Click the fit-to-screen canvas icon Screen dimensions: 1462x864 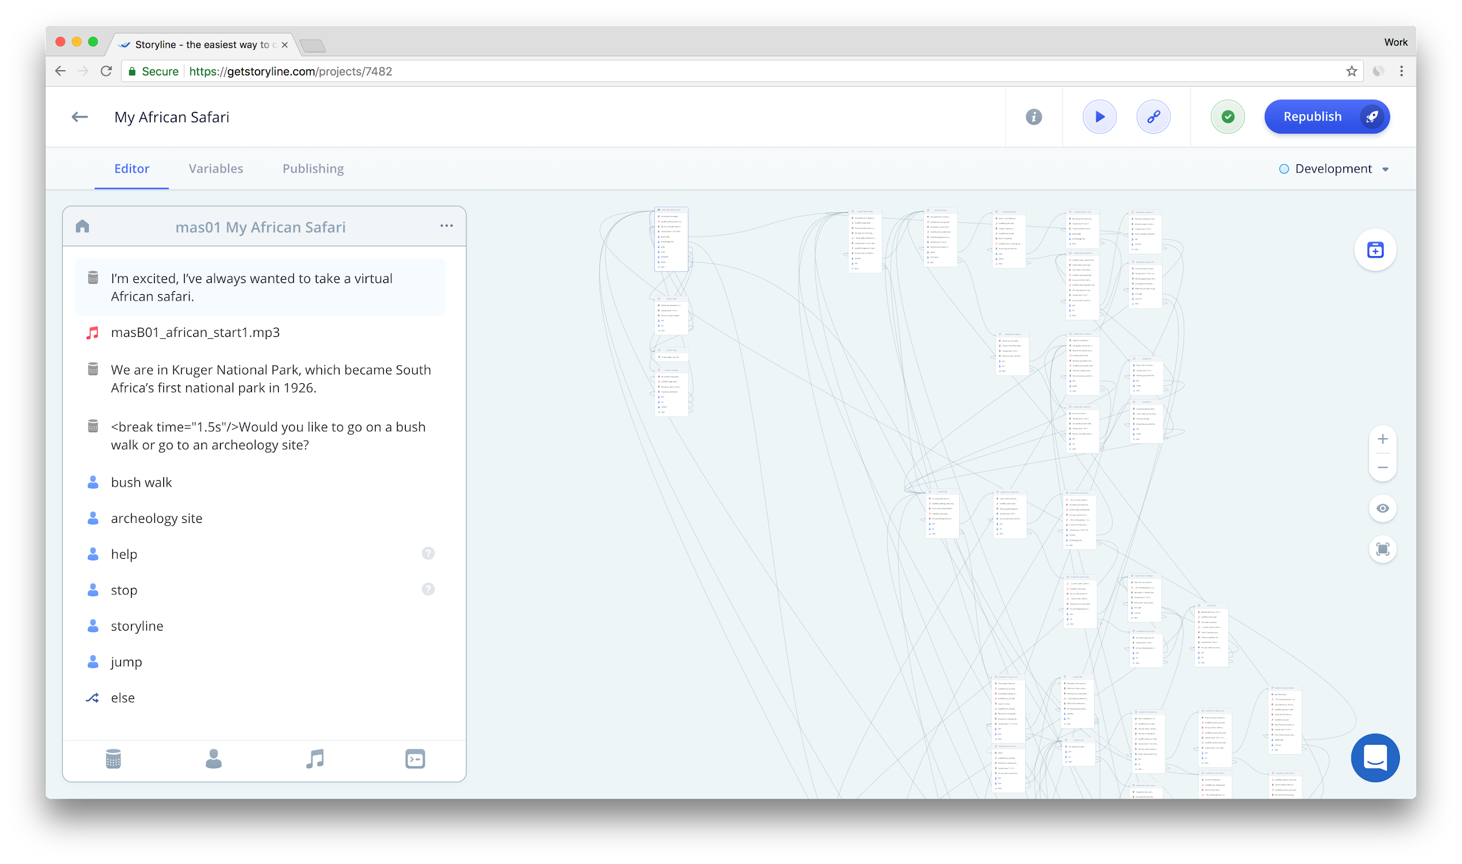1382,549
